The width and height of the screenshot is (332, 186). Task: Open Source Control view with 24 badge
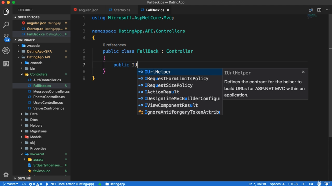tap(6, 37)
